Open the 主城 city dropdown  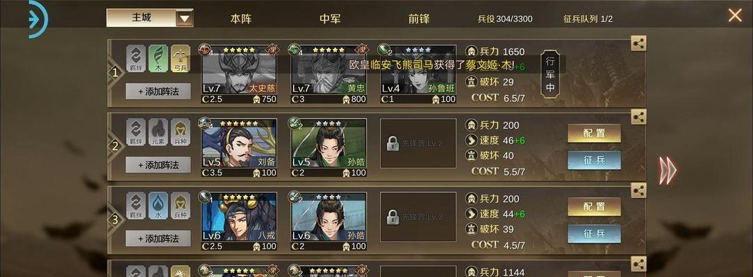[x=150, y=18]
